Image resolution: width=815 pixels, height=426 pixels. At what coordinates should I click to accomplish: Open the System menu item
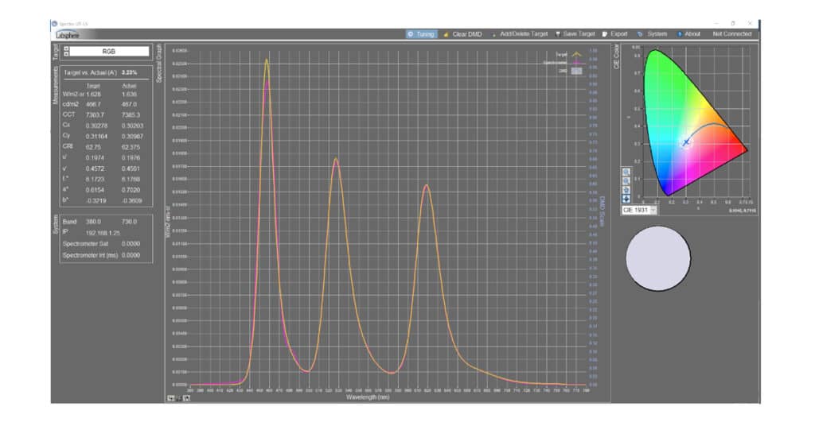(x=652, y=34)
